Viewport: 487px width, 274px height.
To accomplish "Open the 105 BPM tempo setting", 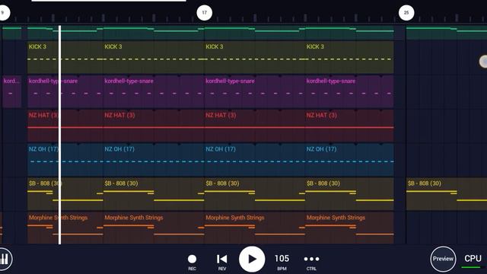I will (x=282, y=262).
